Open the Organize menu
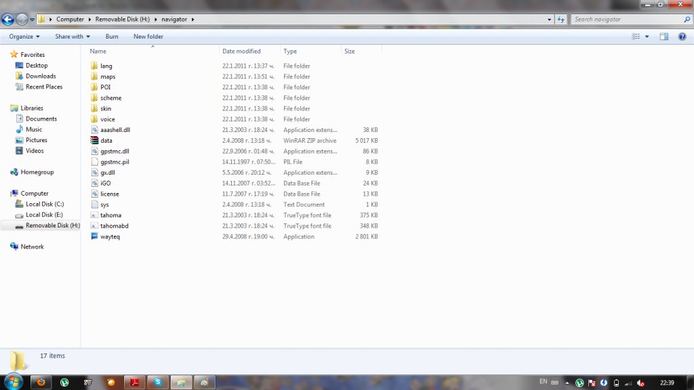This screenshot has width=694, height=390. click(x=24, y=37)
